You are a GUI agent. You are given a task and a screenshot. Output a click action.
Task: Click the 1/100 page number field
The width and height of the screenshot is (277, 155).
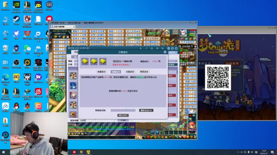coord(123,120)
